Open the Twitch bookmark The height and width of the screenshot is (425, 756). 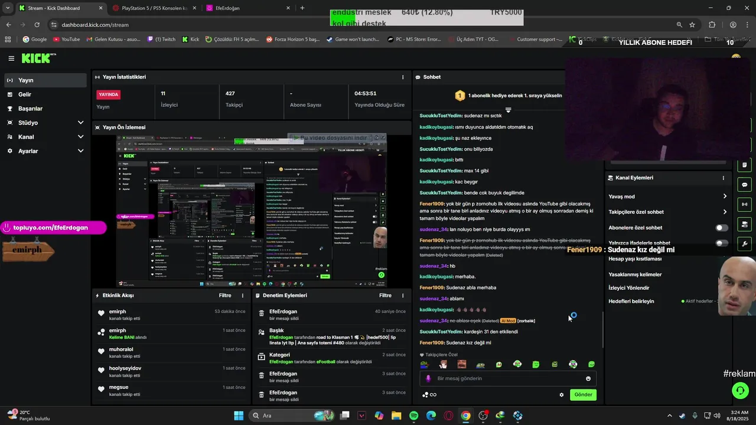[x=161, y=40]
